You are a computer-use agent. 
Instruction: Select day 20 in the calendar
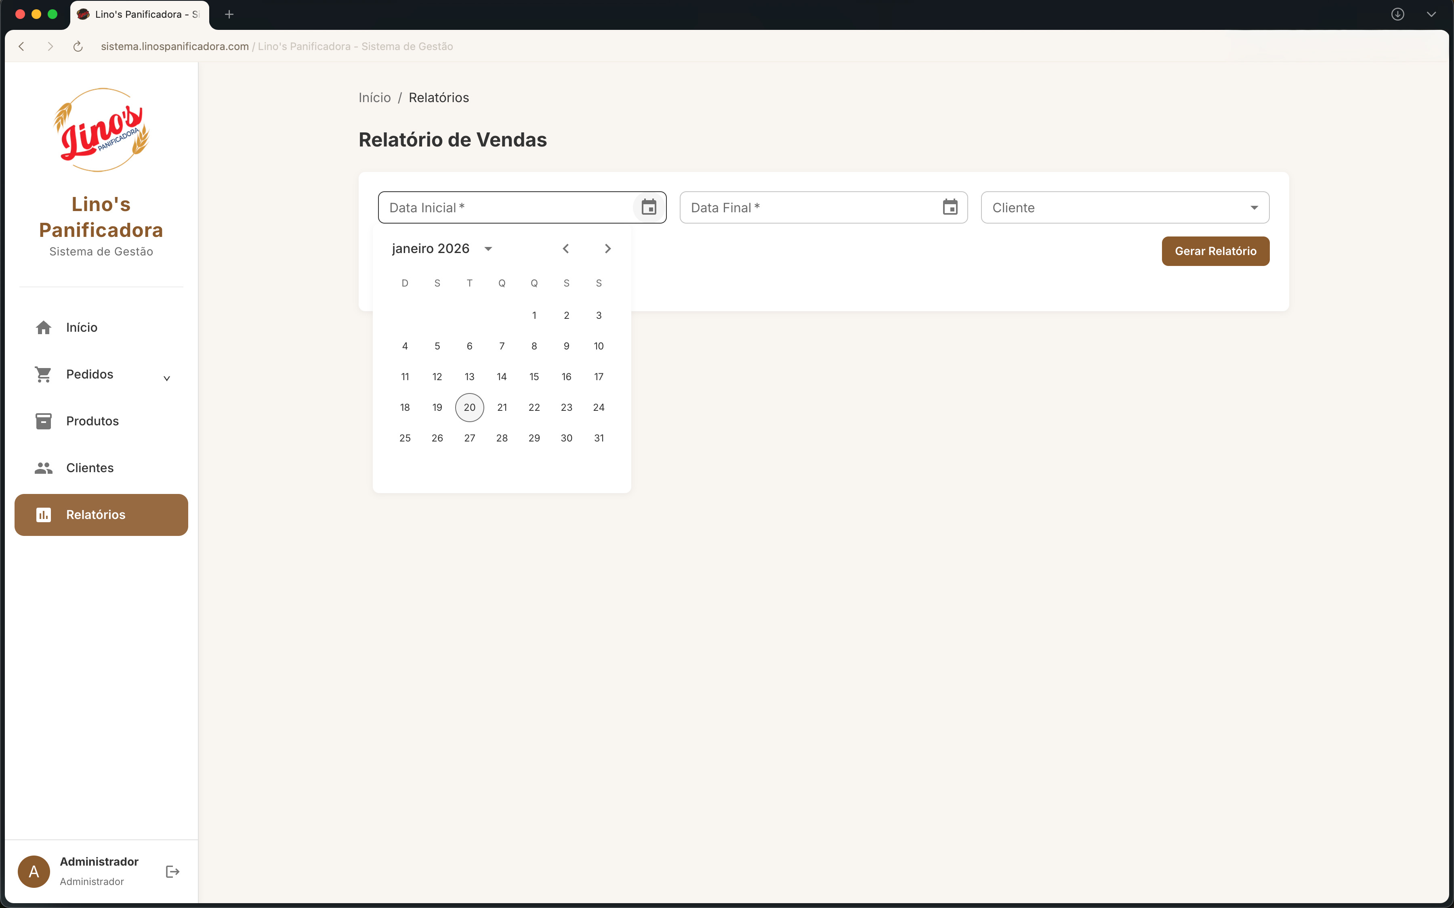point(469,407)
